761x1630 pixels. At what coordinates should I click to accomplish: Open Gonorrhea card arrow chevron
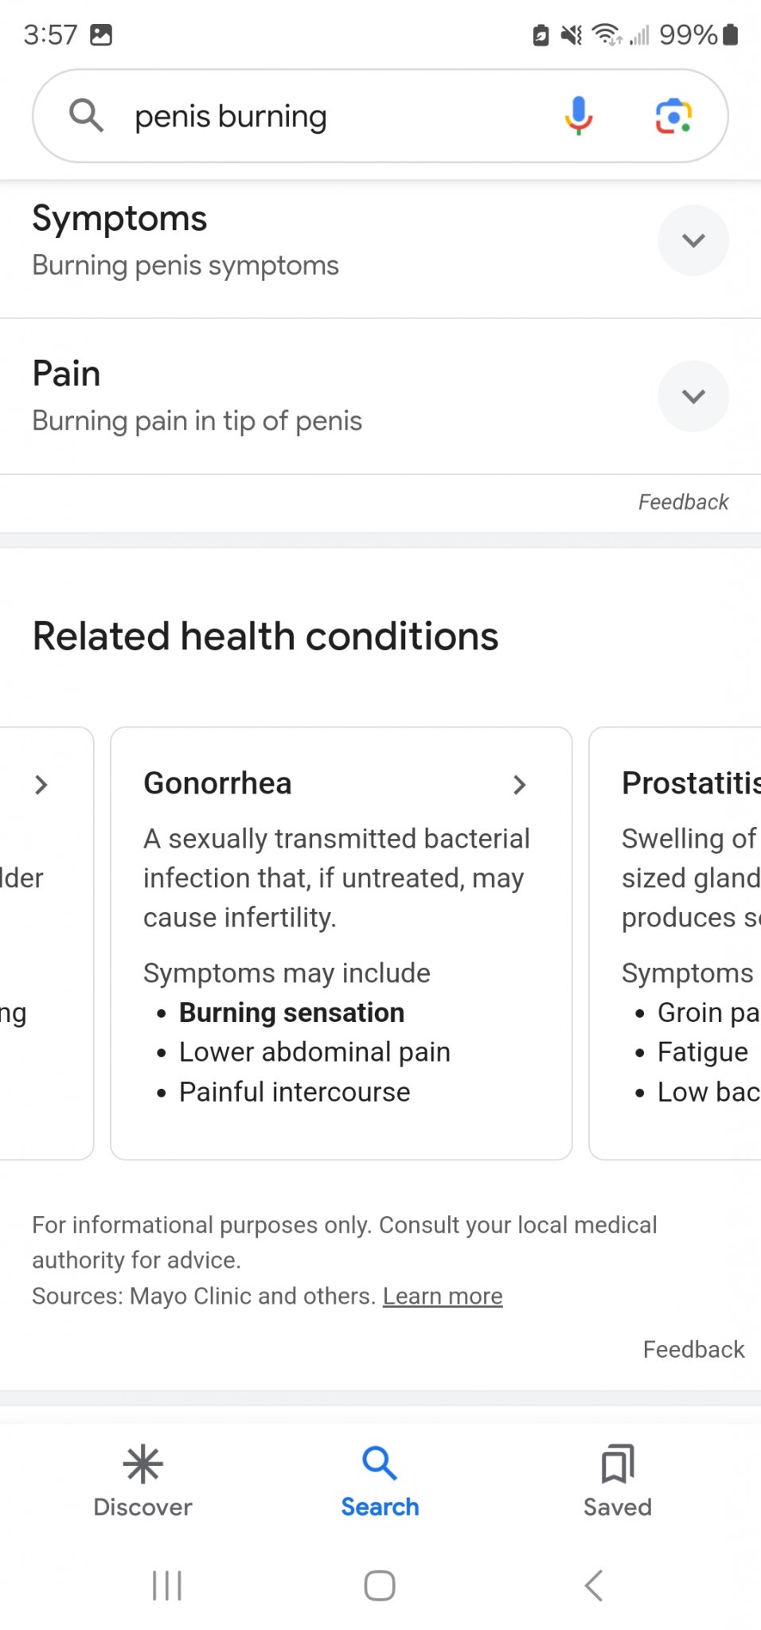click(520, 785)
